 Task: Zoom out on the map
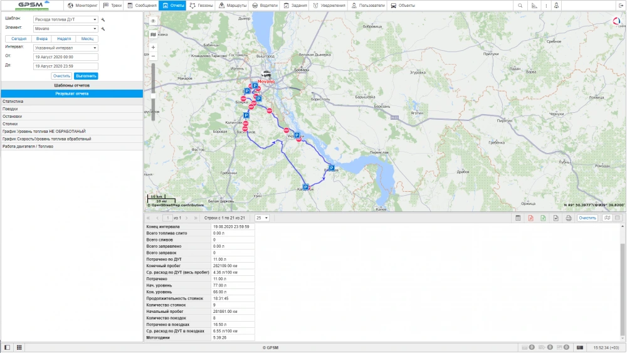[x=153, y=56]
